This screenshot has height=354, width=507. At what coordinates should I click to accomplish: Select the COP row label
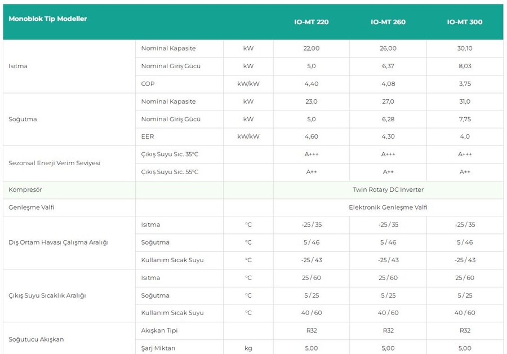click(x=148, y=83)
